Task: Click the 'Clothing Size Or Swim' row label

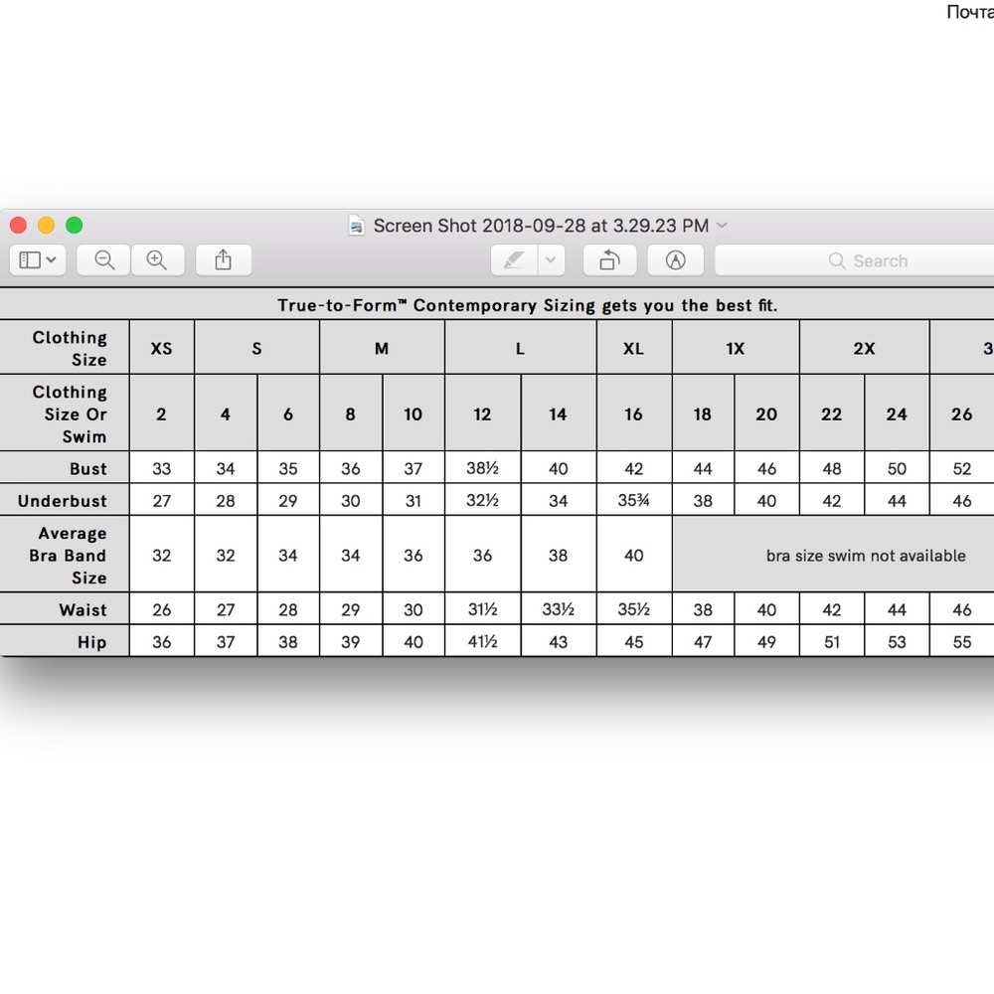Action: pyautogui.click(x=70, y=414)
